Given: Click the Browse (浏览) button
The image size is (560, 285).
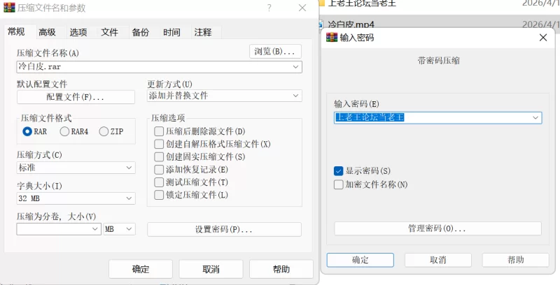Looking at the screenshot, I should tap(275, 52).
